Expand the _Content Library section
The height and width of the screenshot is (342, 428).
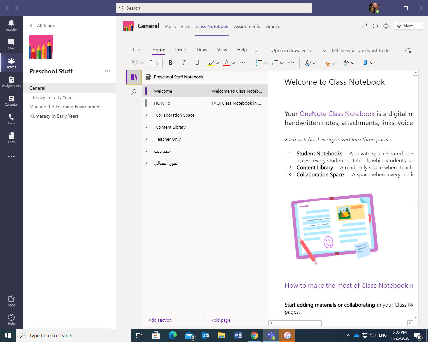point(146,127)
